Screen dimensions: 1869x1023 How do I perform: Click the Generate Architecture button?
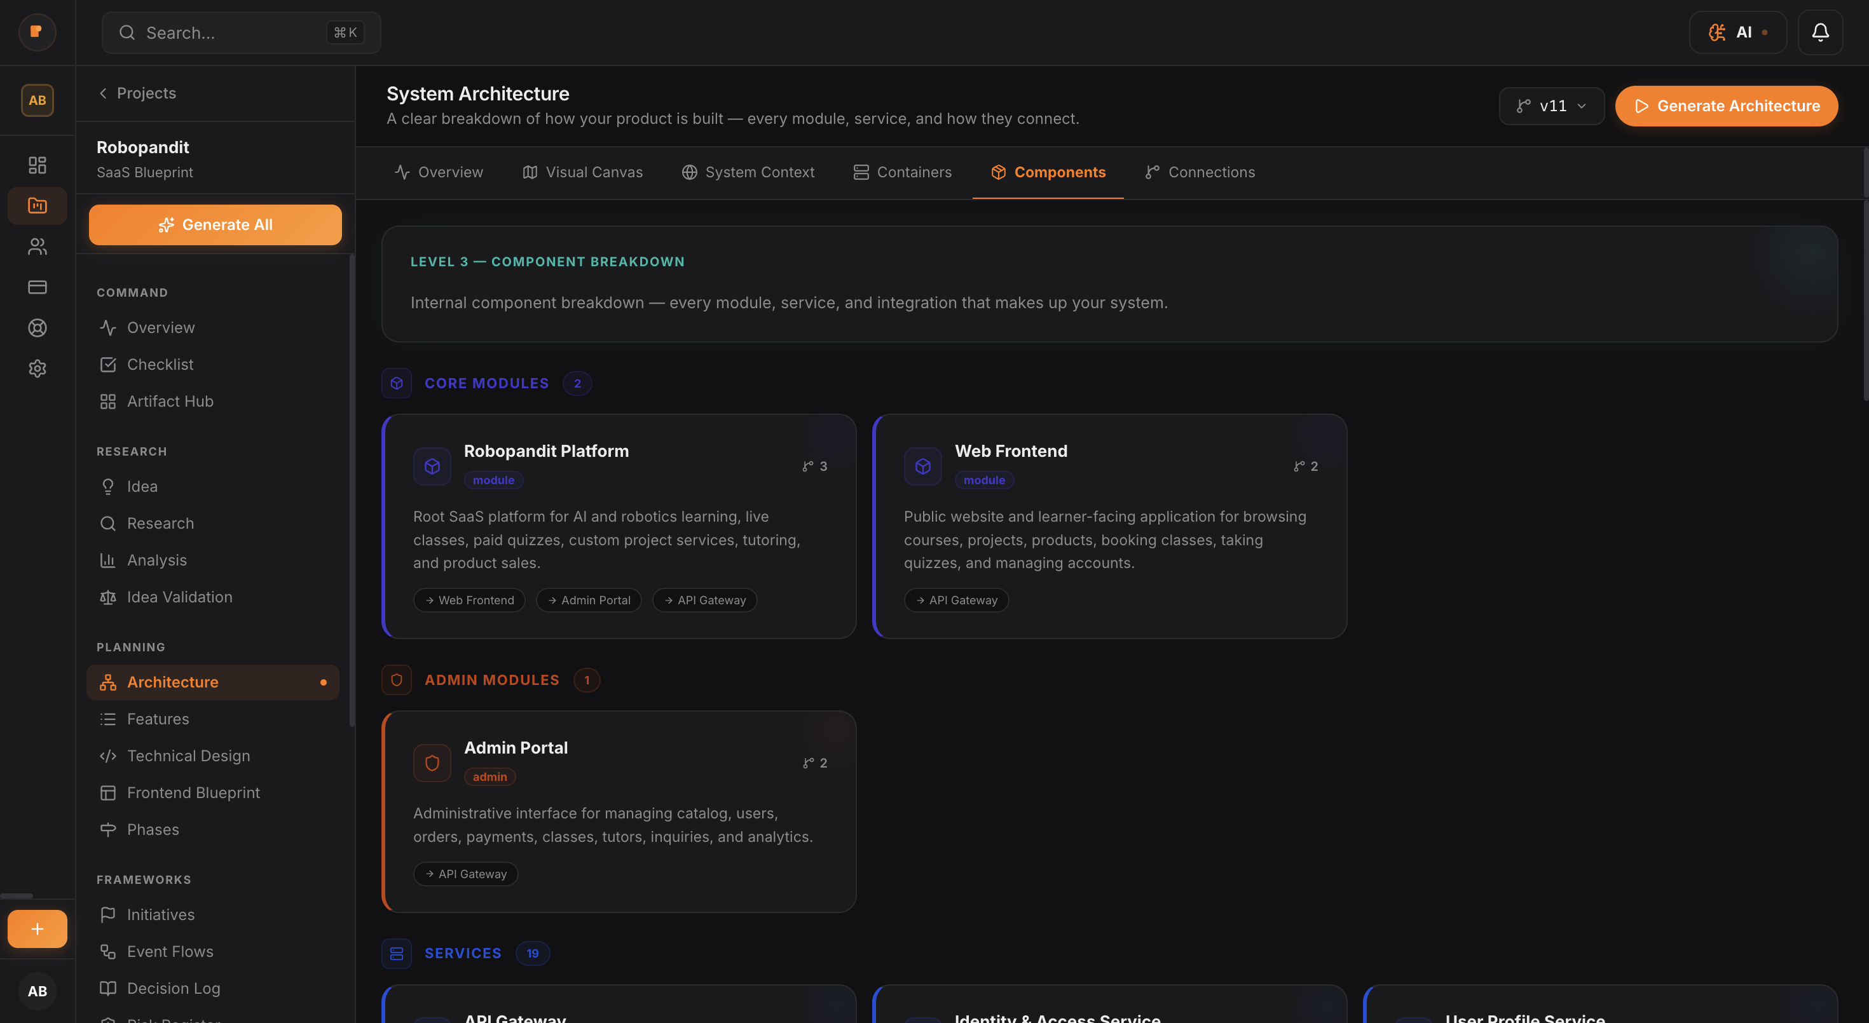click(1726, 106)
